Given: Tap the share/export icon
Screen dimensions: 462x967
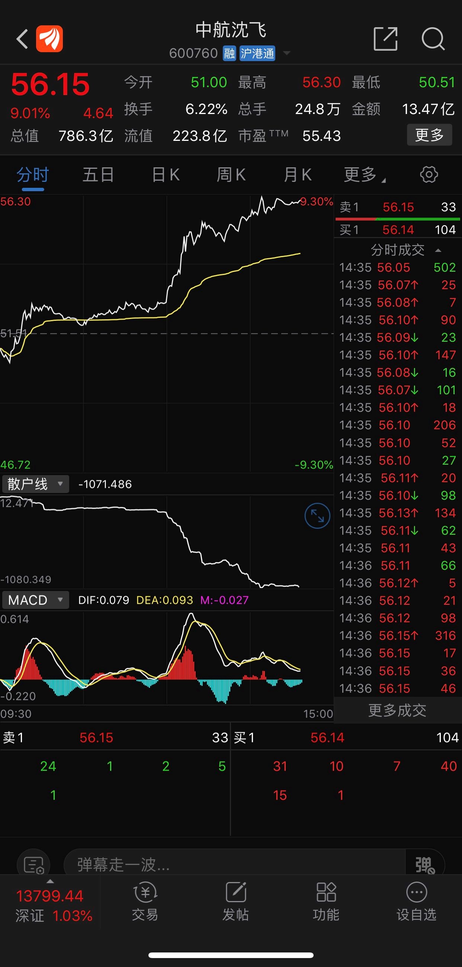Looking at the screenshot, I should point(386,39).
